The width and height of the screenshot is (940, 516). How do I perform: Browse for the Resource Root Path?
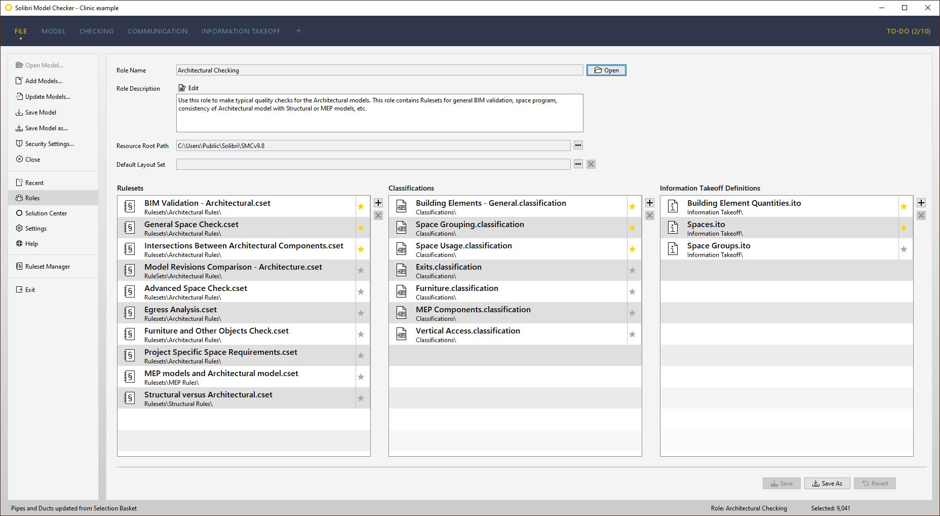578,145
